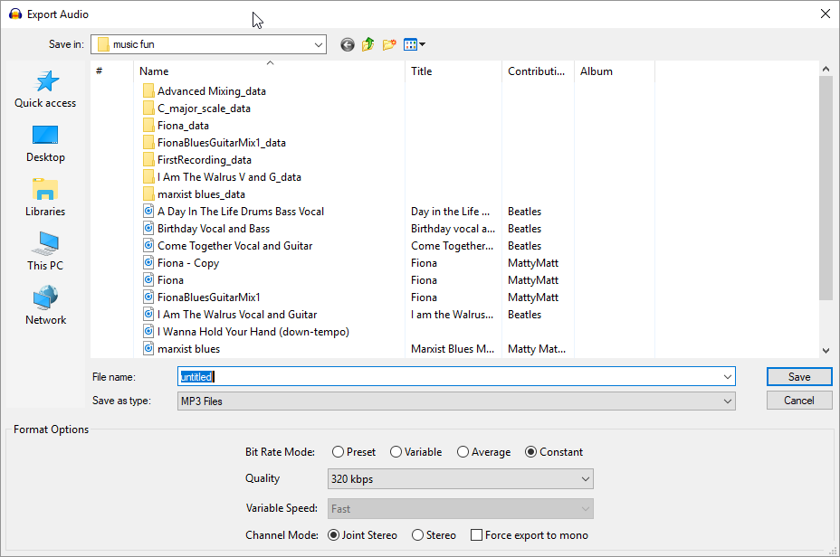Open Network in the sidebar
This screenshot has height=557, width=840.
[x=45, y=307]
